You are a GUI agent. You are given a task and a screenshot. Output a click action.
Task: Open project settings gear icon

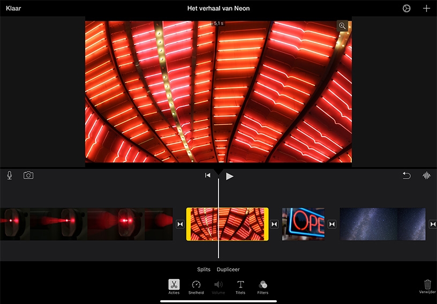click(406, 9)
